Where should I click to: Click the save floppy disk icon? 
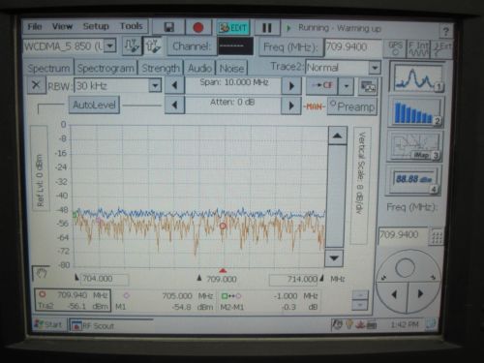point(168,27)
